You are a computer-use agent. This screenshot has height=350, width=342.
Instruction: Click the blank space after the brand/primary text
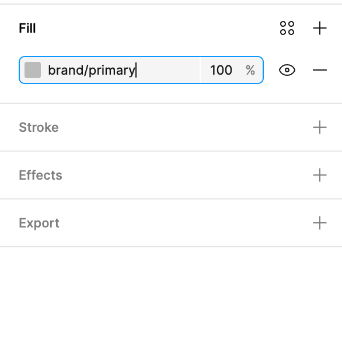(x=168, y=70)
